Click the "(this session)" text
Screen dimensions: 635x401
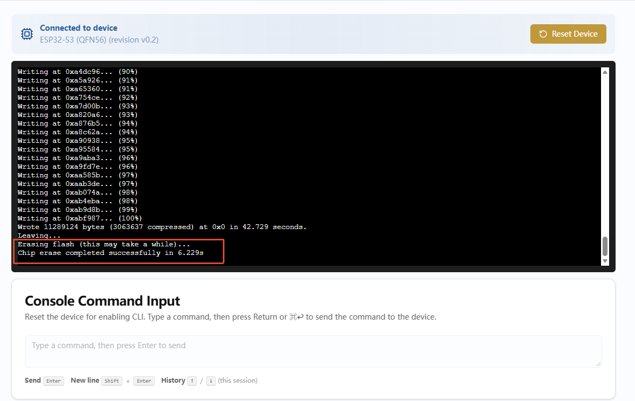[x=238, y=381]
